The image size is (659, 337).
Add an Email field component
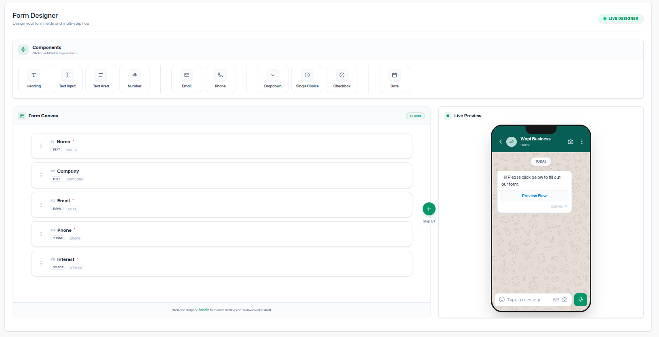(187, 79)
